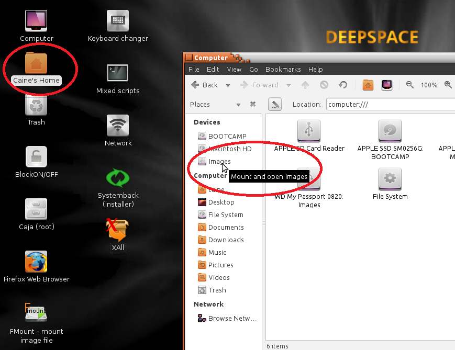The image size is (455, 350).
Task: Mount Images device in sidebar
Action: [x=215, y=161]
